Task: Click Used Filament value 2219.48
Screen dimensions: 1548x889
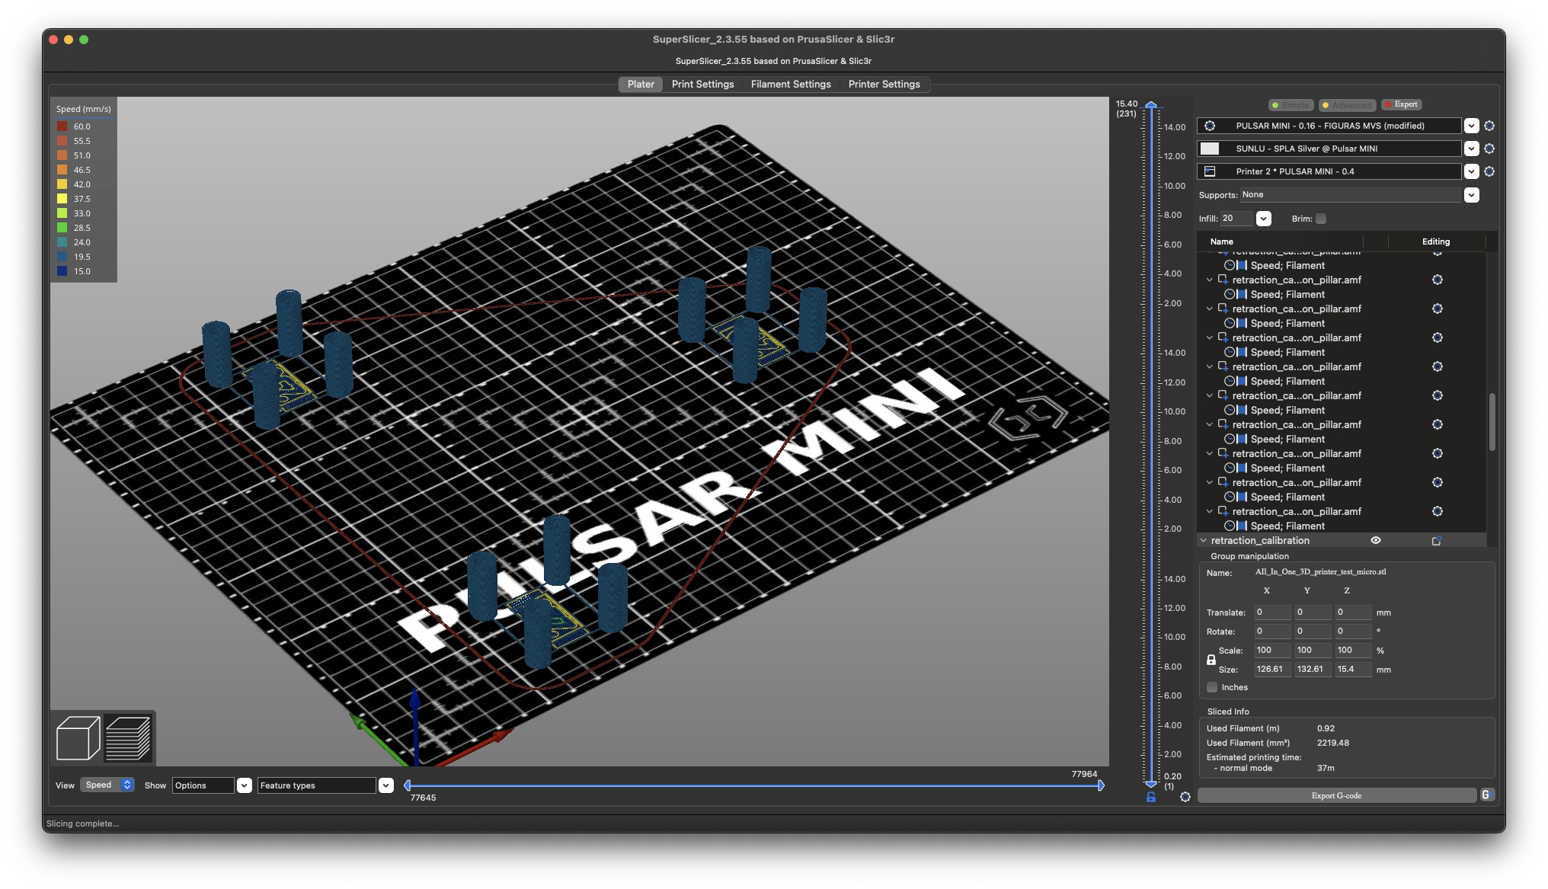Action: 1332,743
